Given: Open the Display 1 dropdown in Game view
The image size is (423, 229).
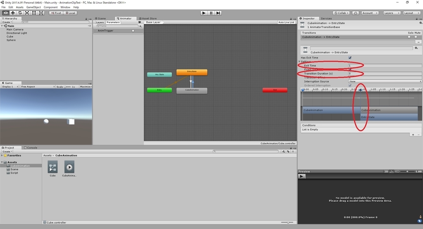Looking at the screenshot, I should [x=10, y=87].
